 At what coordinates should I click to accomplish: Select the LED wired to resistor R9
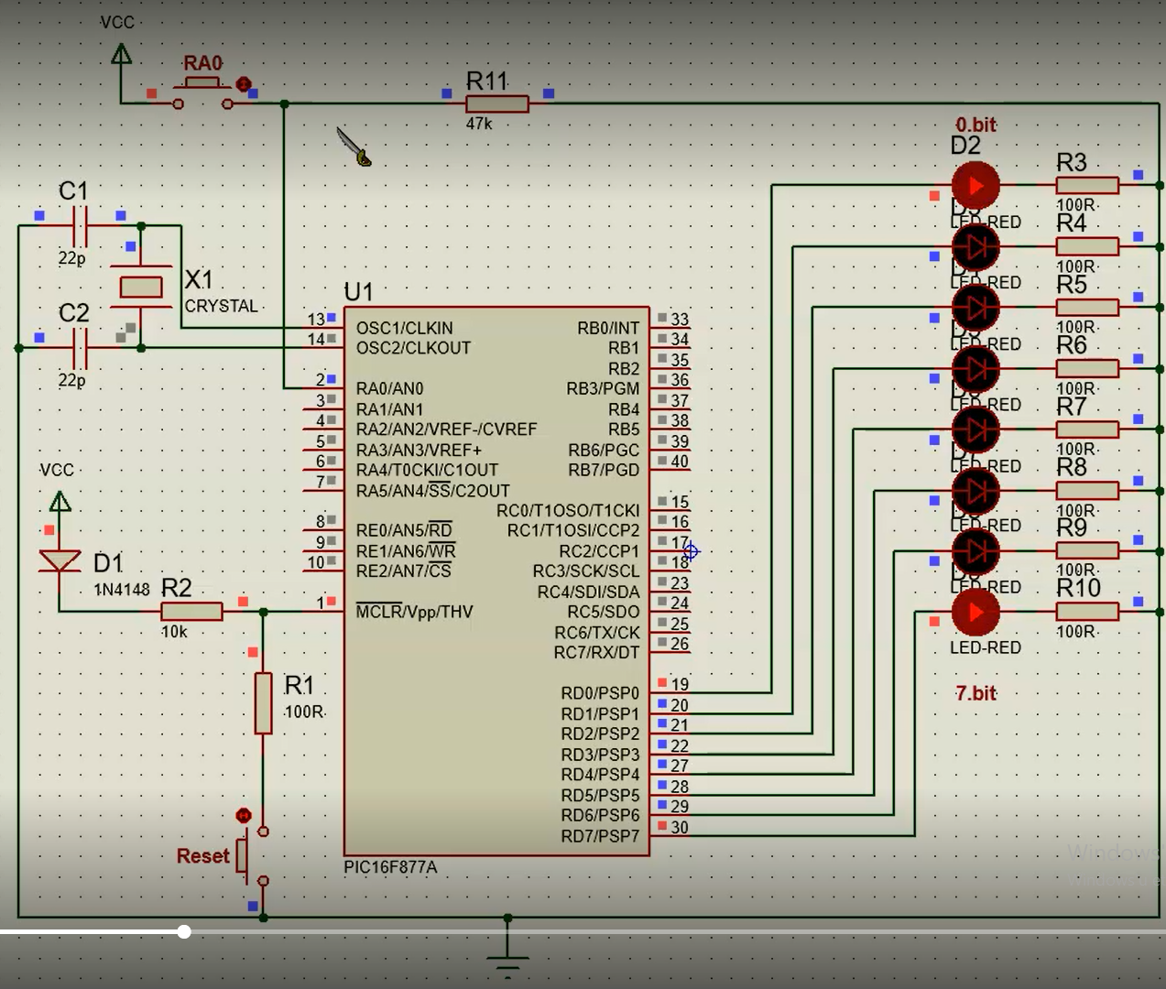[x=975, y=551]
